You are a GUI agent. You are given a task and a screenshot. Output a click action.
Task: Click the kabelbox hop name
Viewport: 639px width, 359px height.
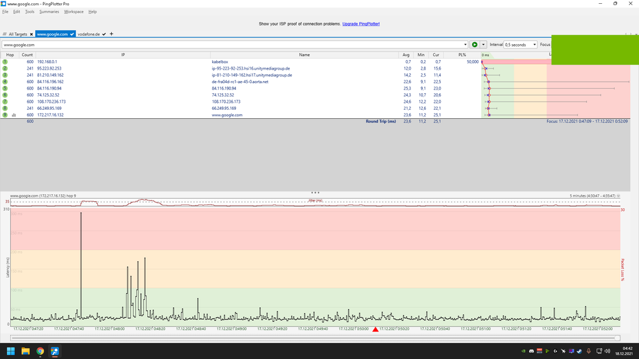coord(219,62)
